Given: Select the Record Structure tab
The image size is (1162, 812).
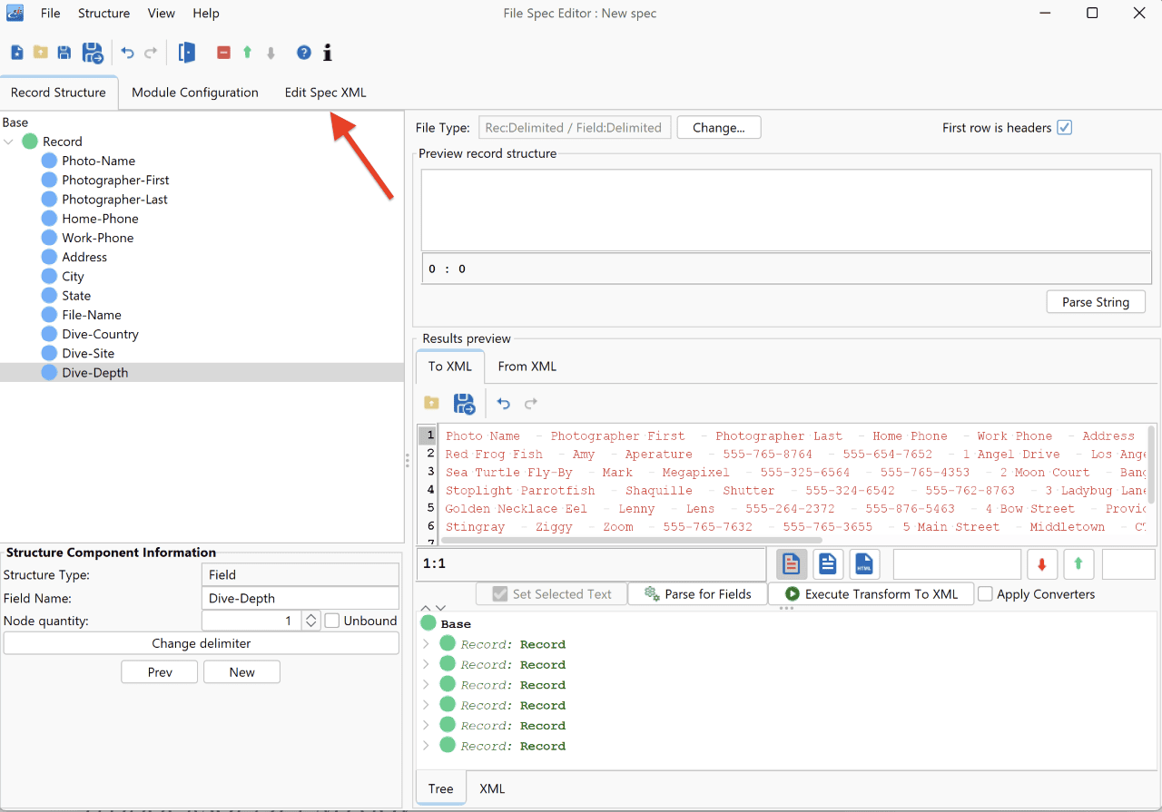Looking at the screenshot, I should pyautogui.click(x=58, y=93).
